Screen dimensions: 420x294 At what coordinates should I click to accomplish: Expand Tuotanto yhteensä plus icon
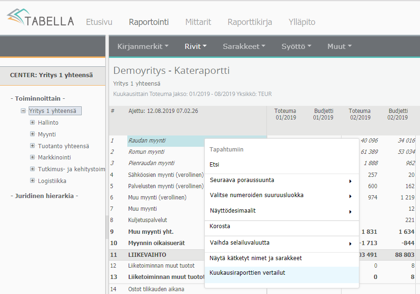point(32,146)
